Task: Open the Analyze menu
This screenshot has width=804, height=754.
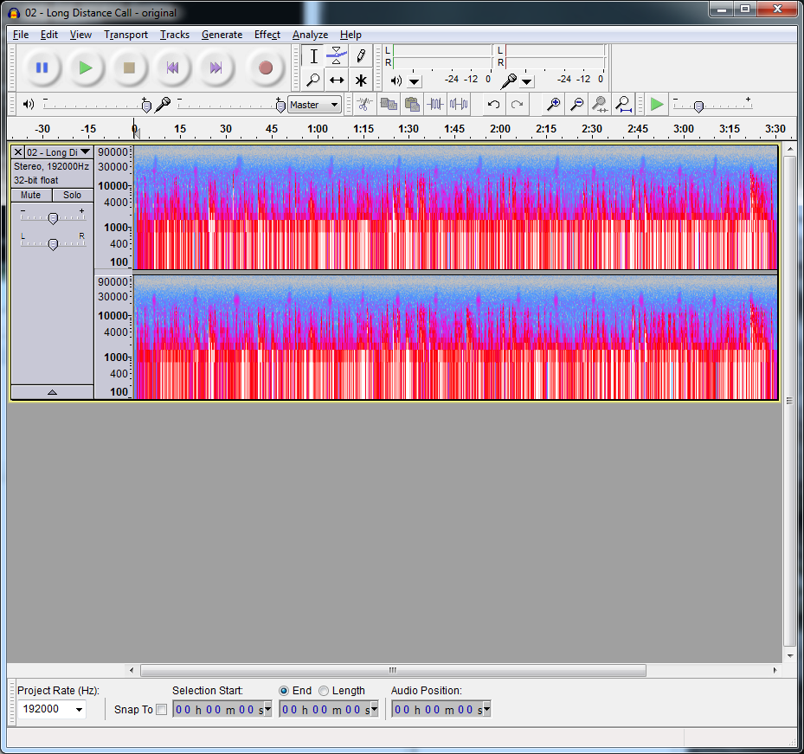Action: click(x=310, y=35)
